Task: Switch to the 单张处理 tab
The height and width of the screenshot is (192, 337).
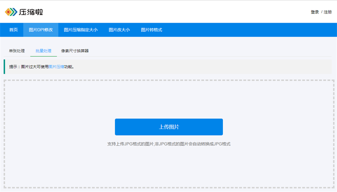Action: click(17, 51)
